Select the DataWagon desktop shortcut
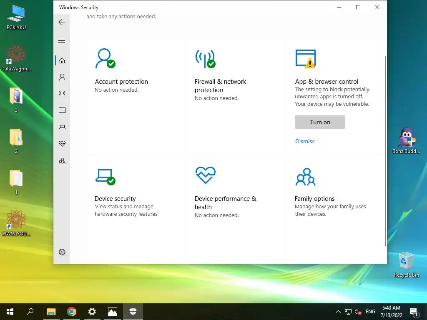This screenshot has width=427, height=320. (x=16, y=58)
